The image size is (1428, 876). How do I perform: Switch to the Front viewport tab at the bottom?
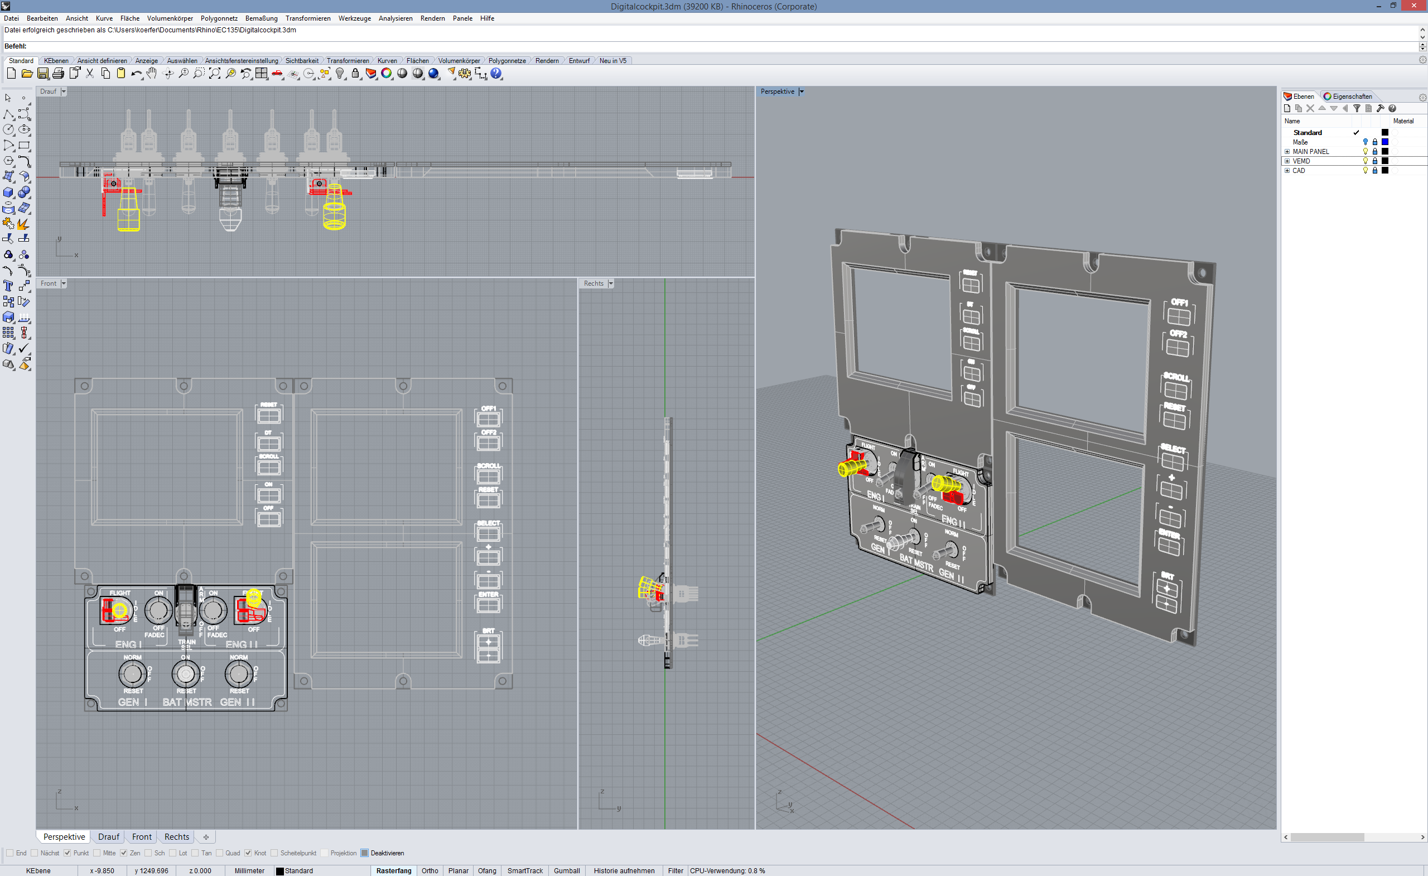click(x=142, y=836)
